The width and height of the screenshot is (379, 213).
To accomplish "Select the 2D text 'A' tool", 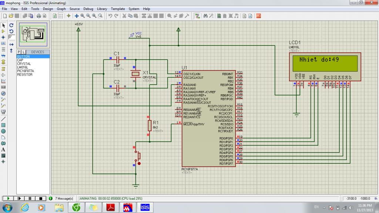I will pos(3,149).
